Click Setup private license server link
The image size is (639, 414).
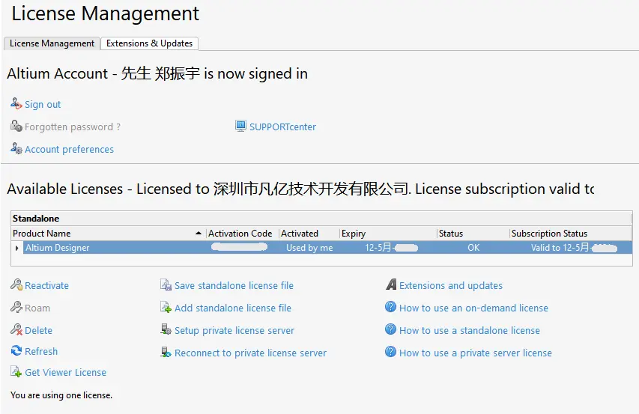tap(234, 331)
